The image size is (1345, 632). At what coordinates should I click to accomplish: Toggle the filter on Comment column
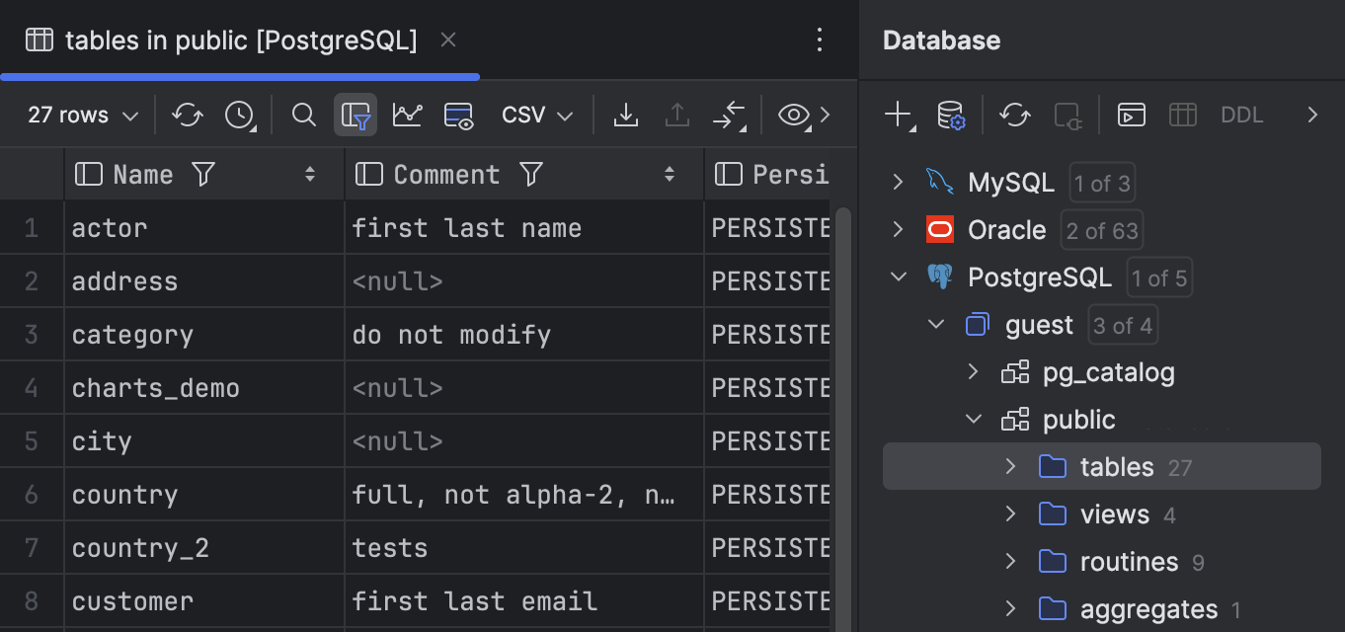[x=532, y=174]
